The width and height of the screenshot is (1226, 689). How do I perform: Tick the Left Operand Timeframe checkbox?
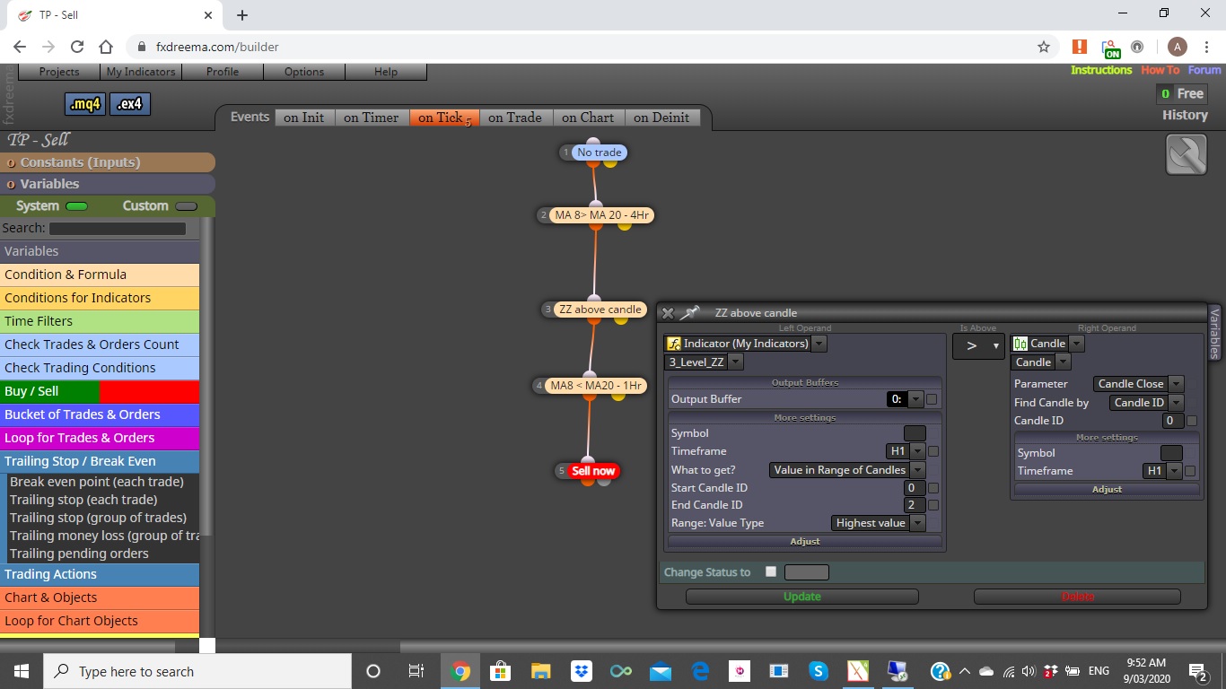click(x=933, y=451)
